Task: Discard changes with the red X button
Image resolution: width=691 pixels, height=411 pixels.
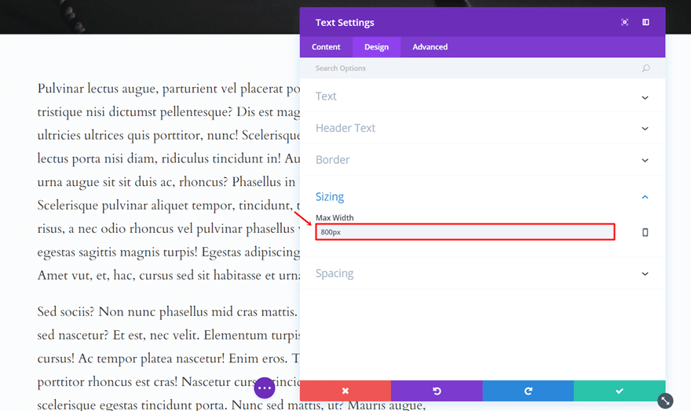Action: [345, 391]
